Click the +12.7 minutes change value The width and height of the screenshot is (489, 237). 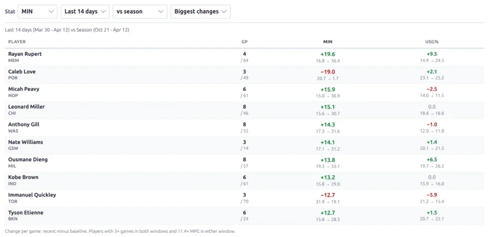tap(328, 213)
